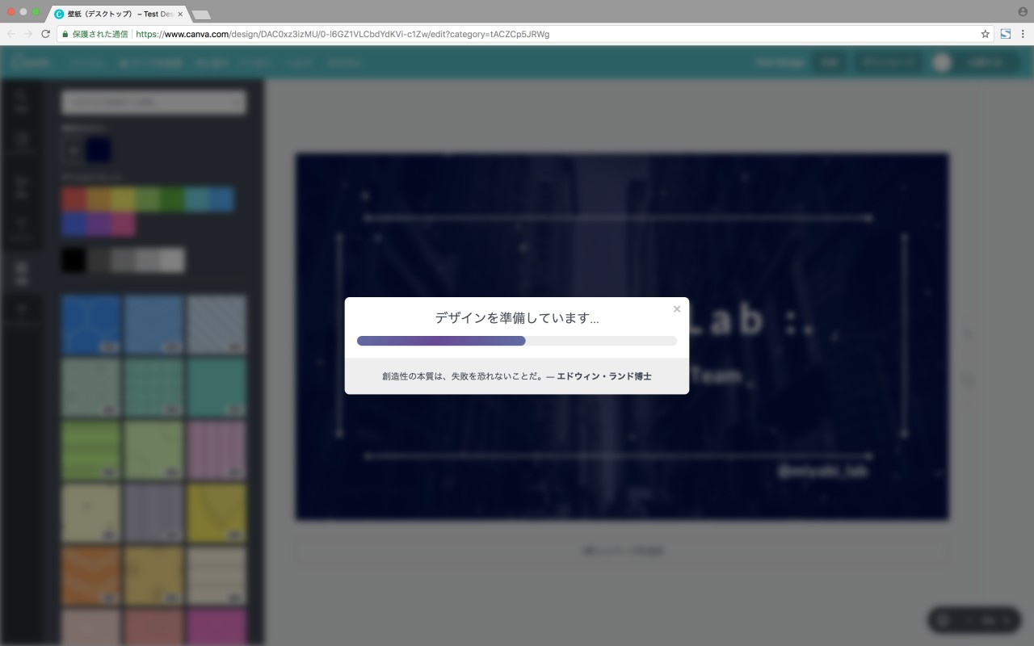Select the navy blue color swatch
This screenshot has width=1034, height=646.
click(x=99, y=150)
